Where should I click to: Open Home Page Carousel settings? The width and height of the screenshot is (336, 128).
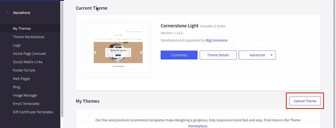29,54
